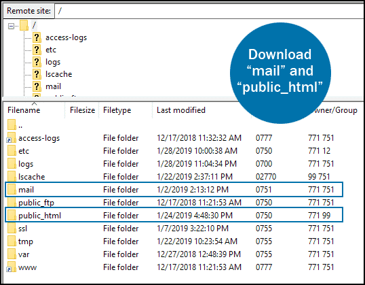Collapse the root '/' tree node
The width and height of the screenshot is (365, 285).
coord(11,26)
